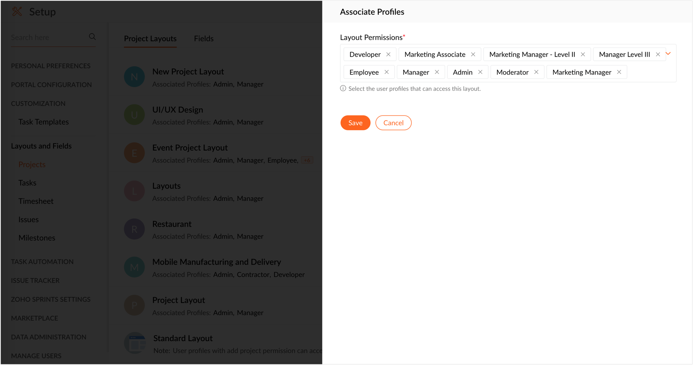Select Layouts and Fields heading

click(x=41, y=146)
